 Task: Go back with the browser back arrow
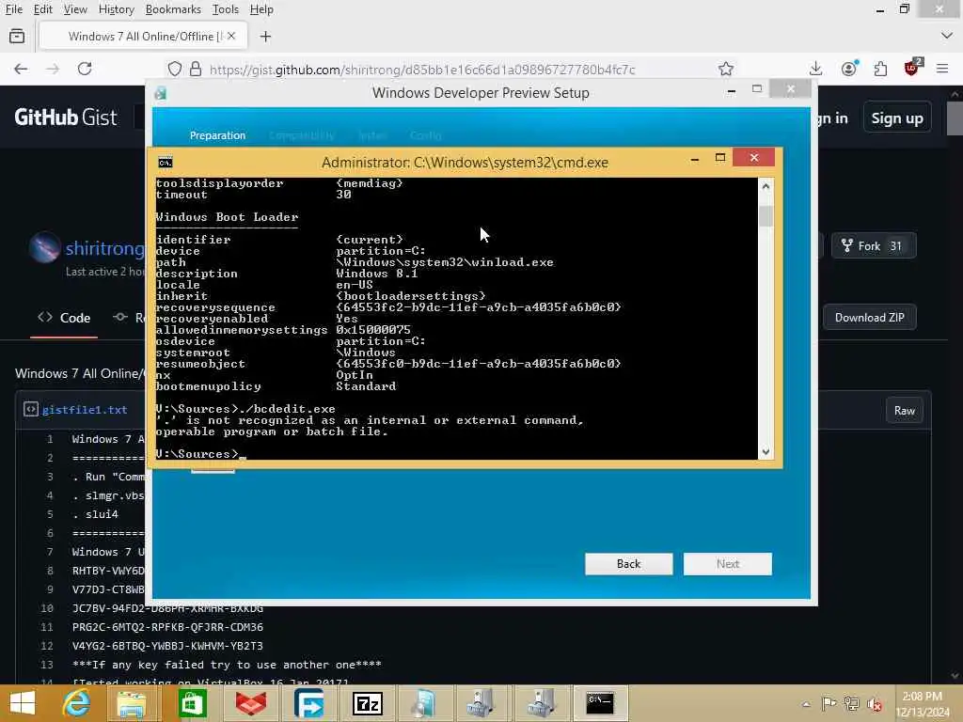point(21,69)
